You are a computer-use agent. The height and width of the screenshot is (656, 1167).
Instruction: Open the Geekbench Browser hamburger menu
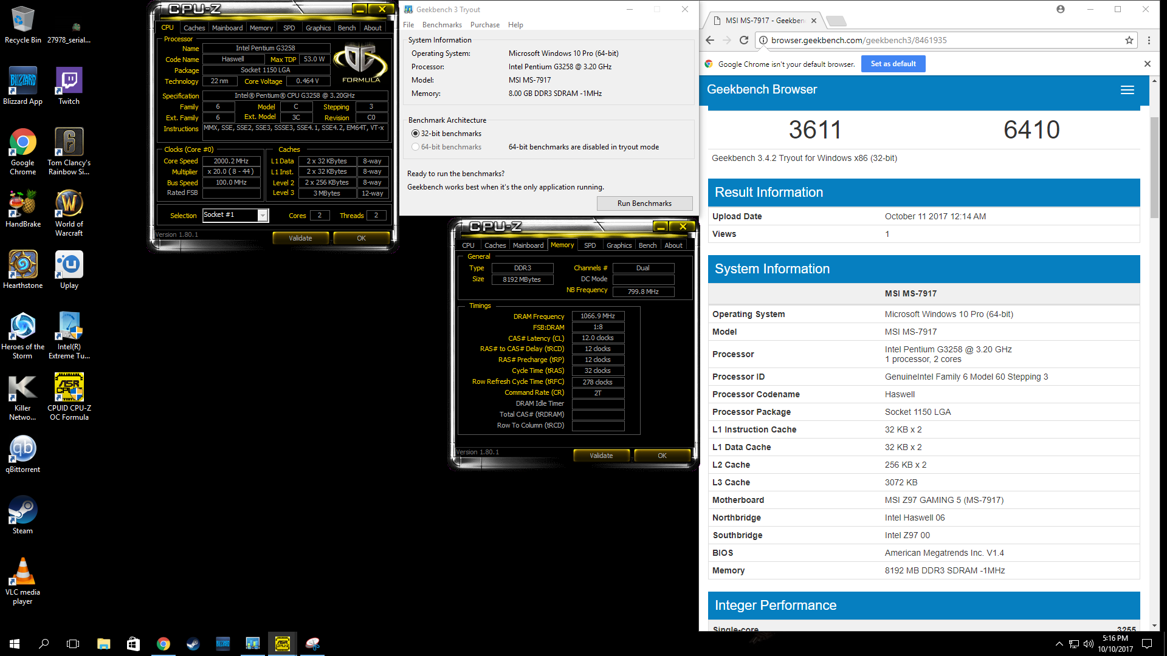(x=1127, y=90)
